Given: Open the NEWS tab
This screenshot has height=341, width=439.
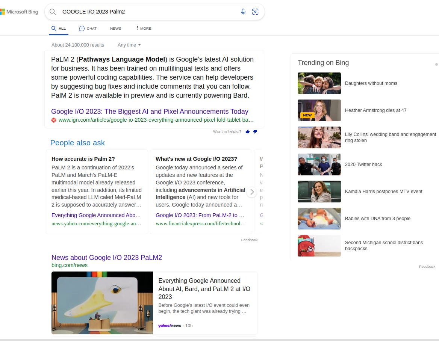Looking at the screenshot, I should click(116, 29).
